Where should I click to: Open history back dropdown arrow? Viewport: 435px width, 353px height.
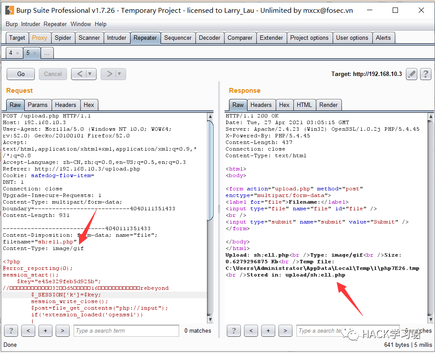click(x=90, y=74)
